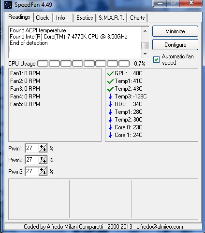The width and height of the screenshot is (205, 233).
Task: Click the 0,7% CPU usage value
Action: coord(140,64)
